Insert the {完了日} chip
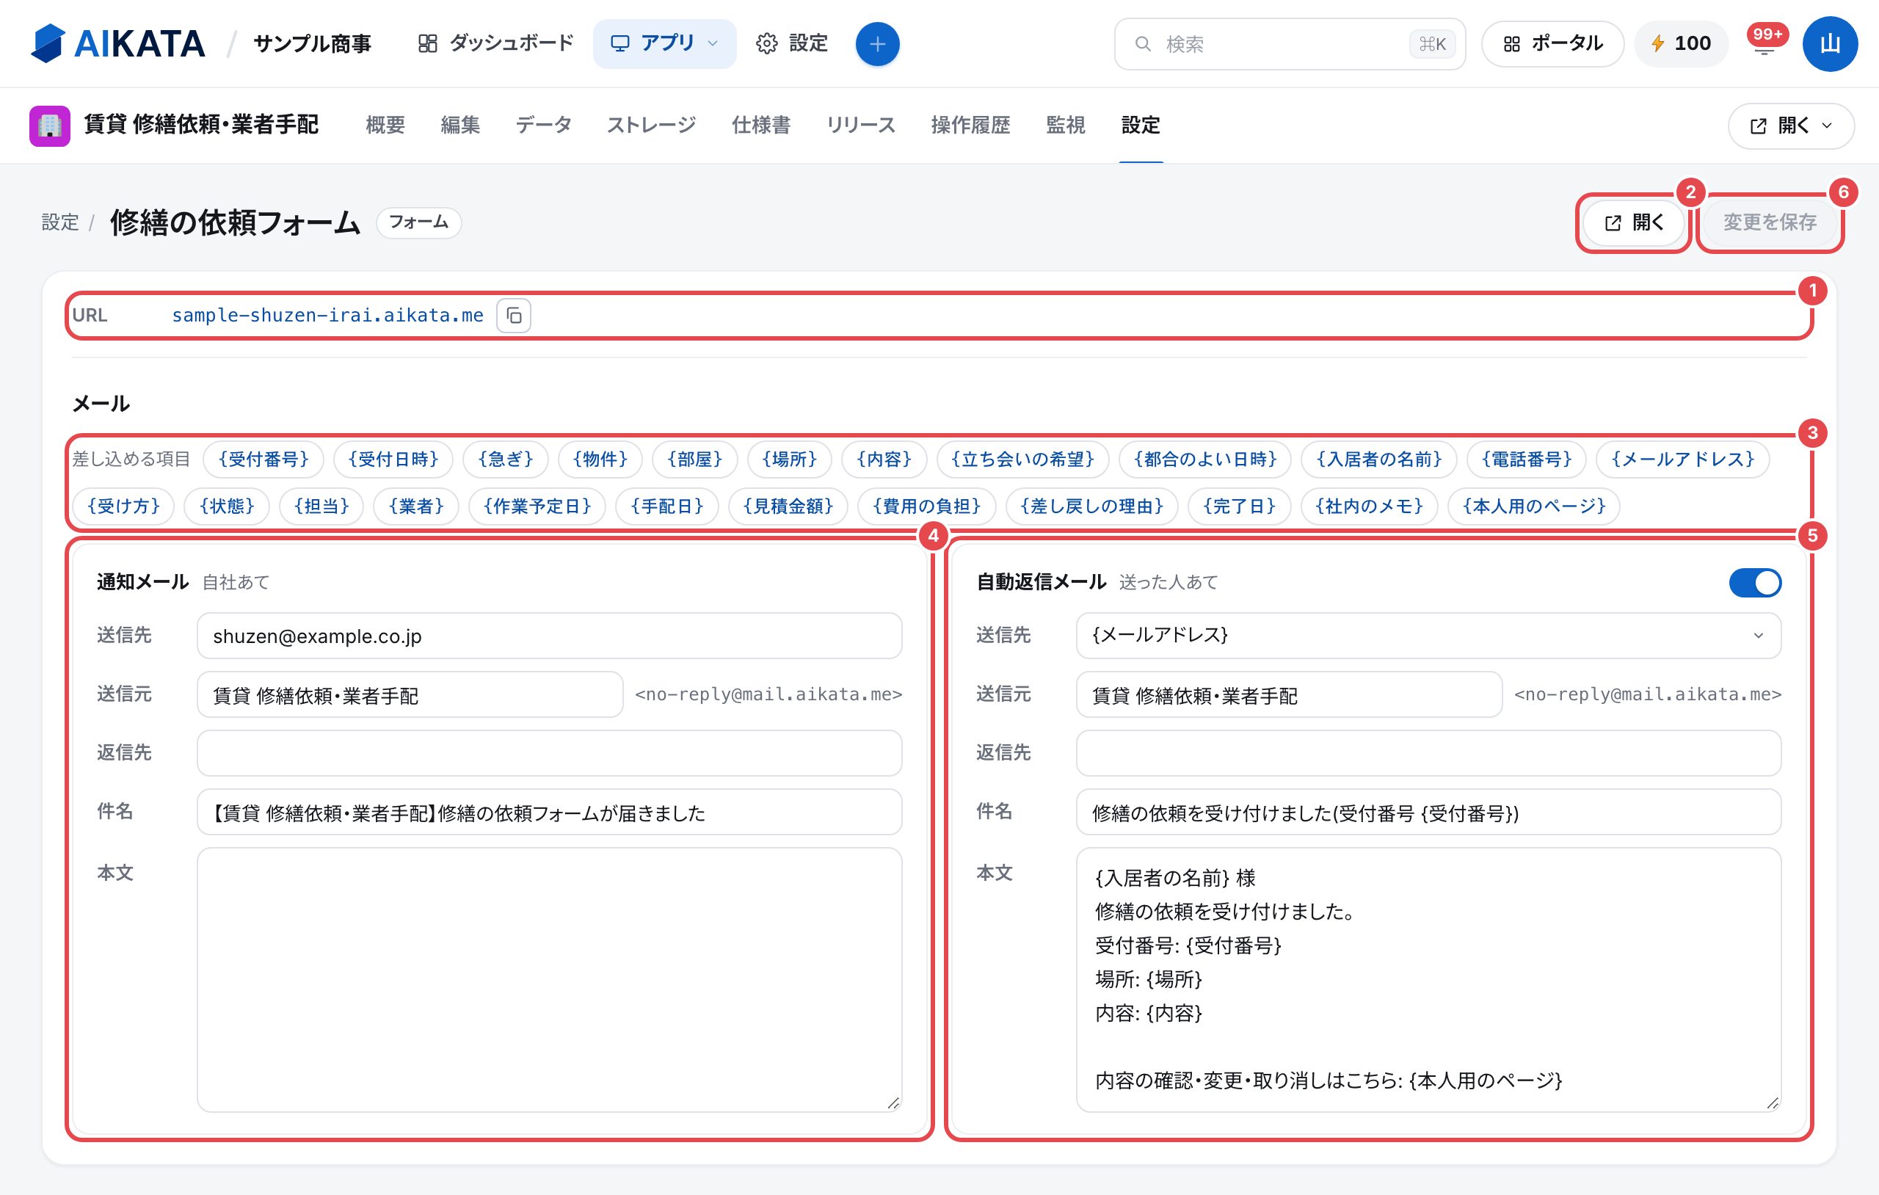Screen dimensions: 1879x1195 (1239, 506)
